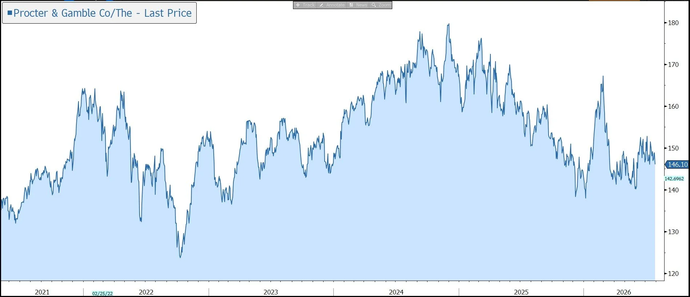The width and height of the screenshot is (690, 297).
Task: Click the Procter & Gamble Last Price legend label
Action: (103, 13)
